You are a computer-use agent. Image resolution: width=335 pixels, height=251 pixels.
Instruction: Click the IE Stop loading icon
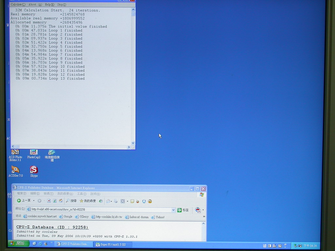[49, 201]
